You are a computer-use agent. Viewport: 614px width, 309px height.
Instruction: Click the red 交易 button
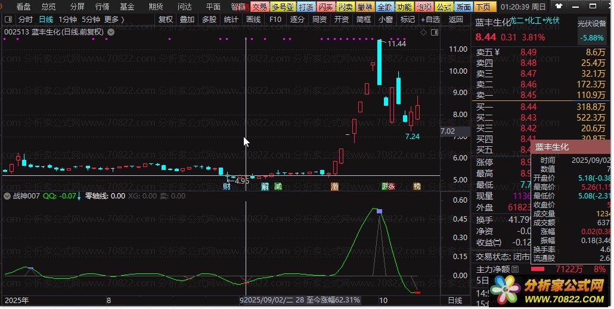coord(260,7)
